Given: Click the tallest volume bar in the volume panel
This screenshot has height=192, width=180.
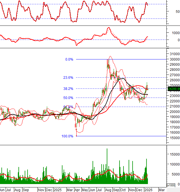Looking at the screenshot, I should [x=107, y=159].
